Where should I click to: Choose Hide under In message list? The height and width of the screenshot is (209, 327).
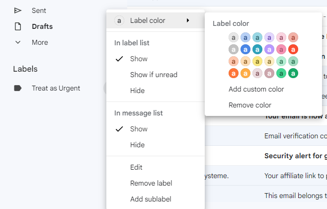[137, 145]
